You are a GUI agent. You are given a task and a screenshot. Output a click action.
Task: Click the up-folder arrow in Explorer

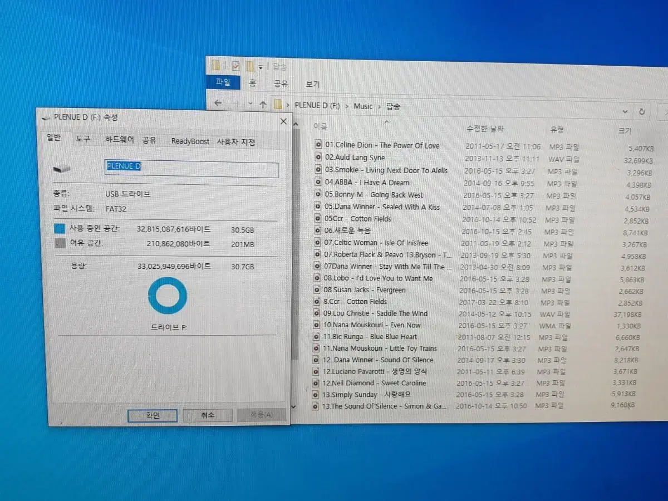263,104
